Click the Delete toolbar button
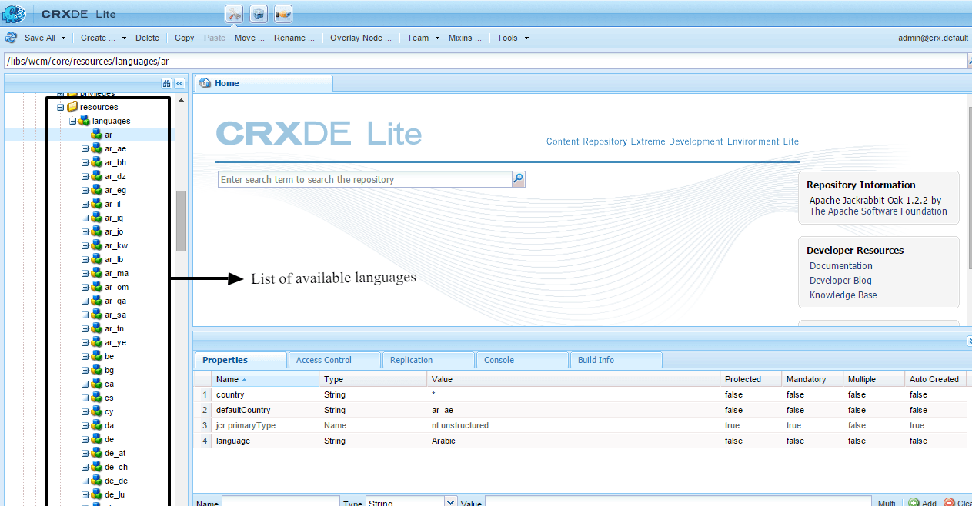This screenshot has width=972, height=506. click(147, 38)
